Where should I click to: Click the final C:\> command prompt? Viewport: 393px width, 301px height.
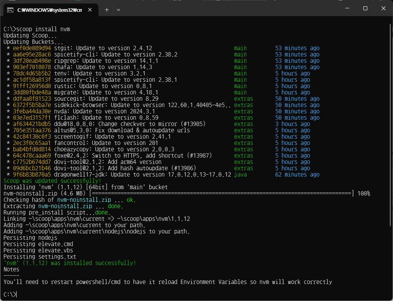(10, 294)
